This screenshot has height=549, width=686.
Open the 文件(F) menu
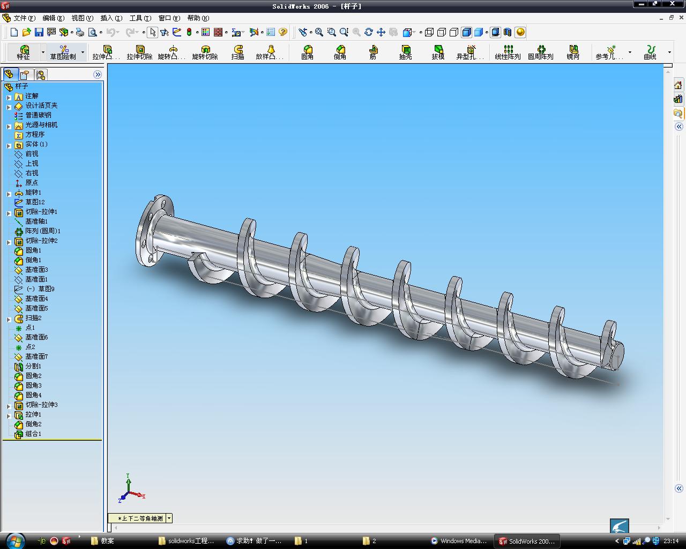tap(25, 18)
